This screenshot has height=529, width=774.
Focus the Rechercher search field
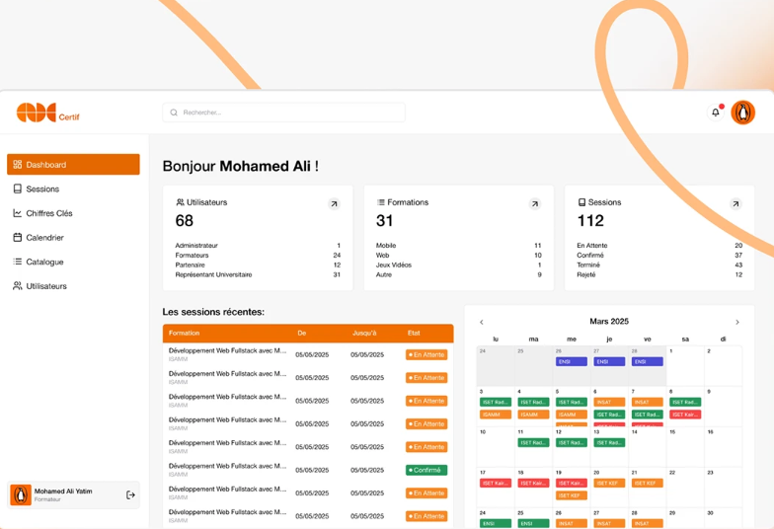pyautogui.click(x=284, y=113)
